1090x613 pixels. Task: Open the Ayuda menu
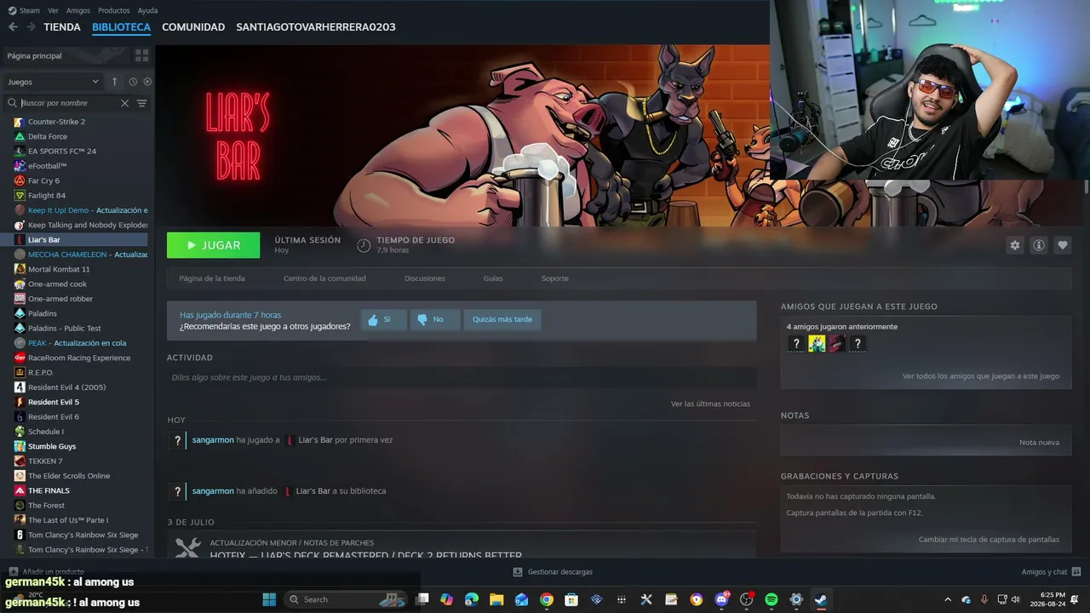pyautogui.click(x=147, y=10)
